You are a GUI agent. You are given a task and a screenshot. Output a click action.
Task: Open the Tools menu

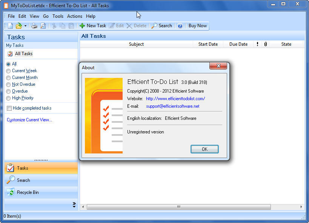(x=58, y=16)
